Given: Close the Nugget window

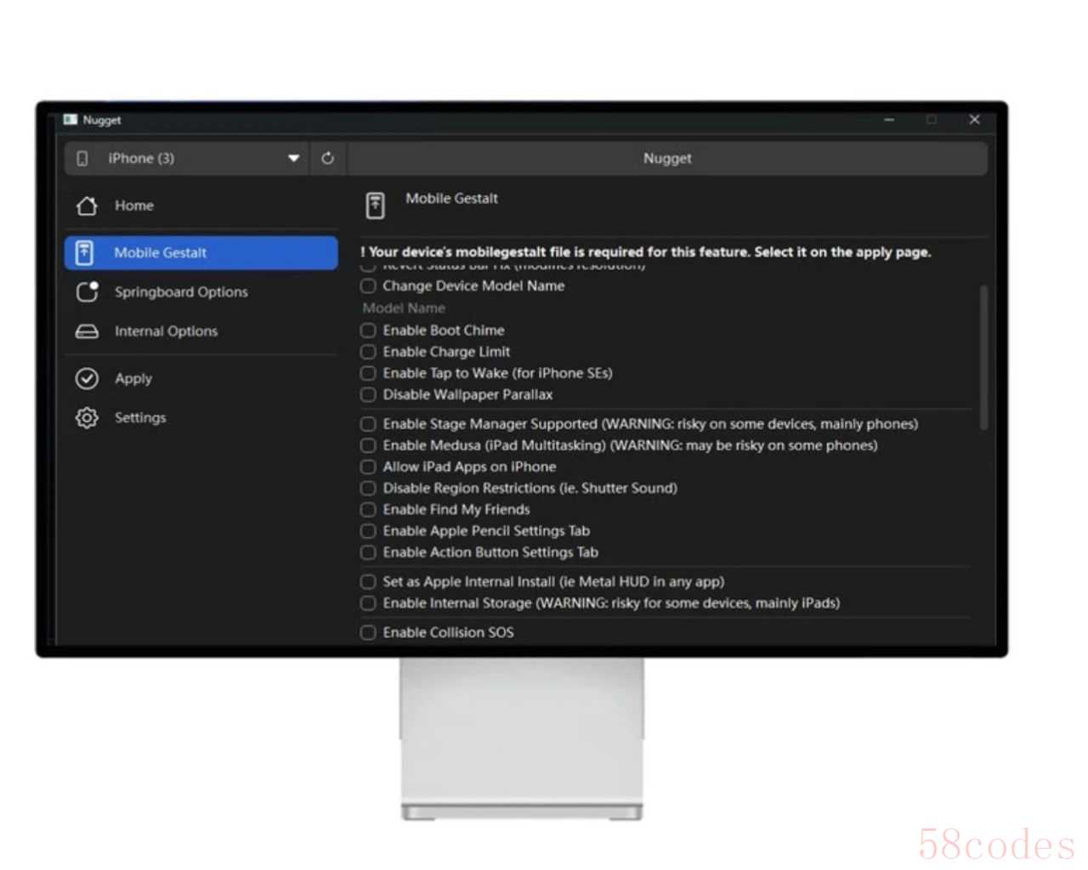Looking at the screenshot, I should [x=974, y=120].
